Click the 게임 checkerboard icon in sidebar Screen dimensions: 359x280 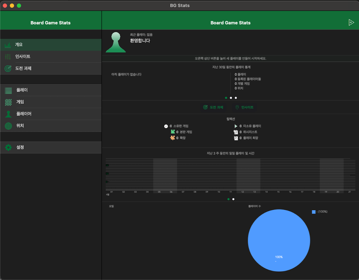tap(8, 102)
